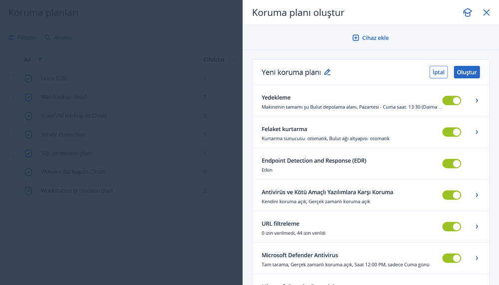Screen dimensions: 499x285
Task: Click the Filtrele filter icon
Action: click(x=11, y=37)
